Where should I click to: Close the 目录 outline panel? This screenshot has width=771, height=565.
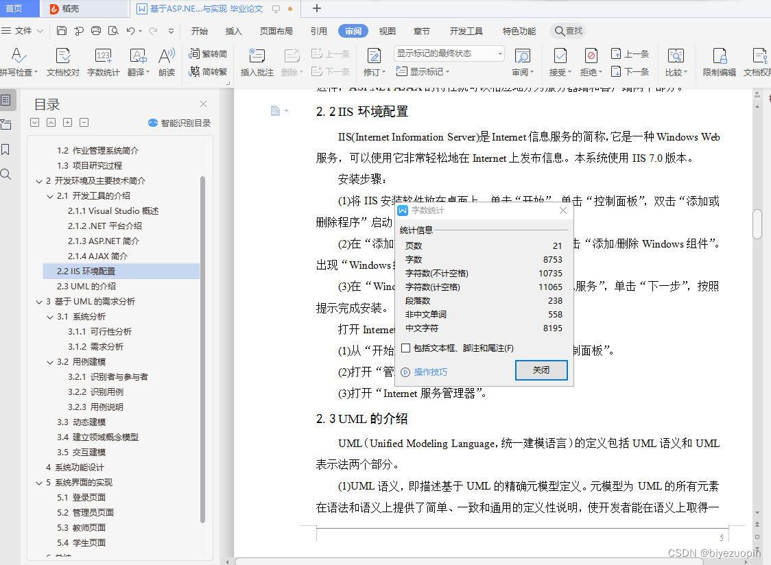[204, 104]
